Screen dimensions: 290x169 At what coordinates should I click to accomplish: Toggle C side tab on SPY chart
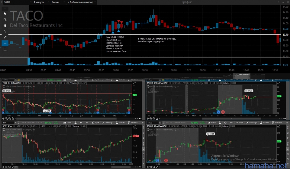[143, 149]
